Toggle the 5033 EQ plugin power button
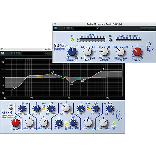Viewport: 156px width, 156px height. pos(2,53)
